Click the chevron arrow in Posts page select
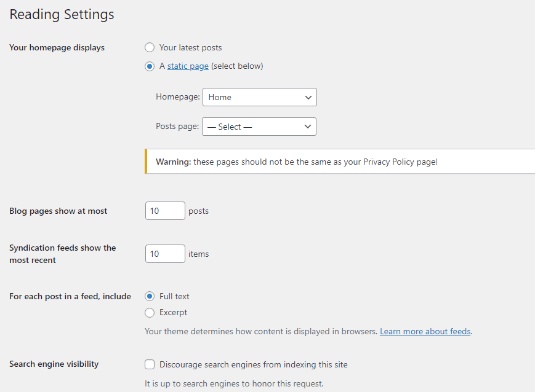535x392 pixels. (x=308, y=127)
